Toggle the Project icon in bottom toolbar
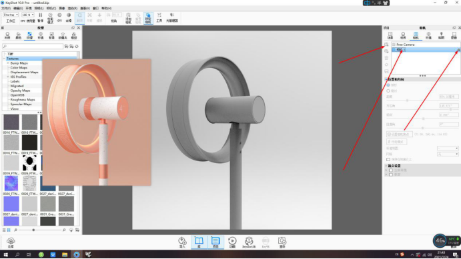461x259 pixels. 215,242
